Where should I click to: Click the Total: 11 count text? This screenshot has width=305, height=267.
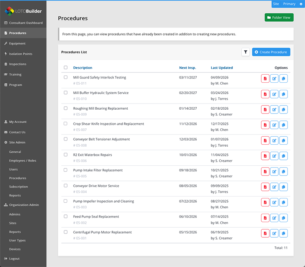point(281,248)
